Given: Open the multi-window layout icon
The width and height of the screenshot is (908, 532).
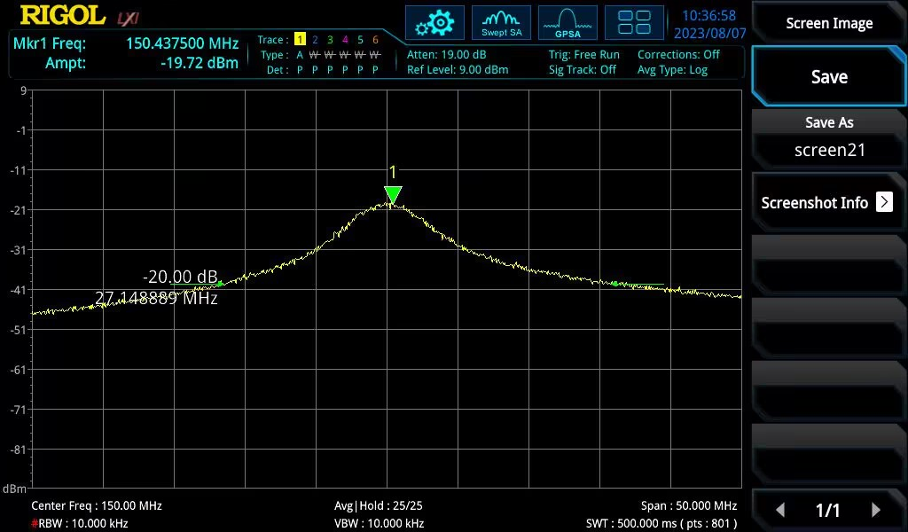Looking at the screenshot, I should [x=634, y=23].
